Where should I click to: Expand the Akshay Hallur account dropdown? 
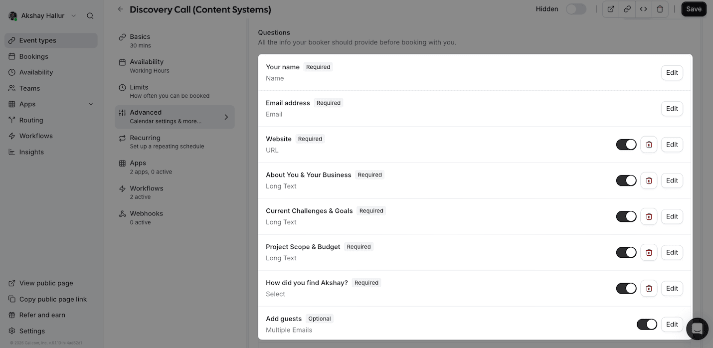[74, 16]
